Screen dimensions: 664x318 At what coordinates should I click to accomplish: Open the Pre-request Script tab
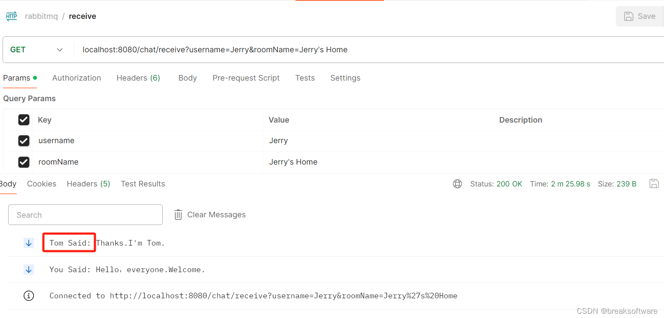click(x=246, y=78)
